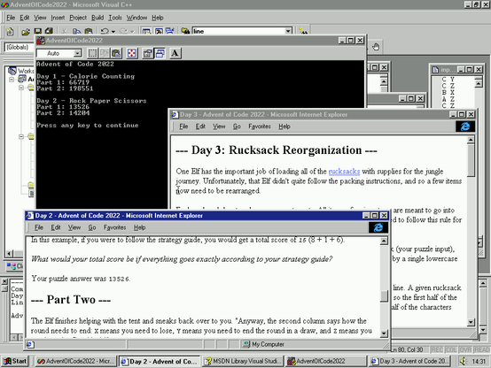Collapse the second folder in the workspace tree

coord(21,136)
